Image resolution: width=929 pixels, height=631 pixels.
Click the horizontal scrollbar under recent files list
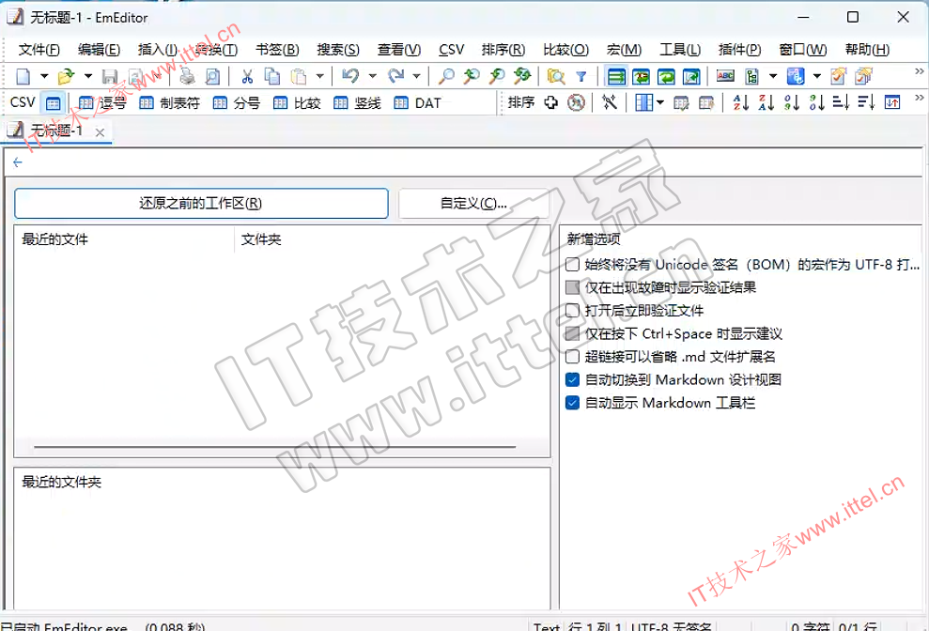point(275,447)
